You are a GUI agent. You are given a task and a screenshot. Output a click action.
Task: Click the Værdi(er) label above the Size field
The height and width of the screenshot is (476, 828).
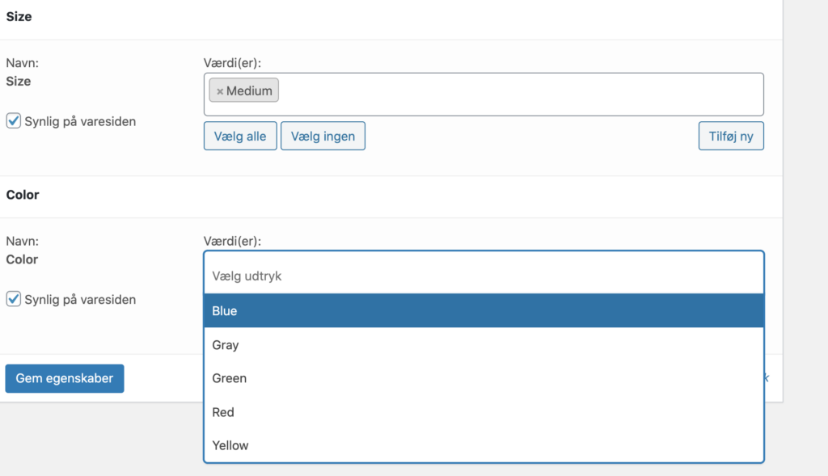(x=232, y=62)
